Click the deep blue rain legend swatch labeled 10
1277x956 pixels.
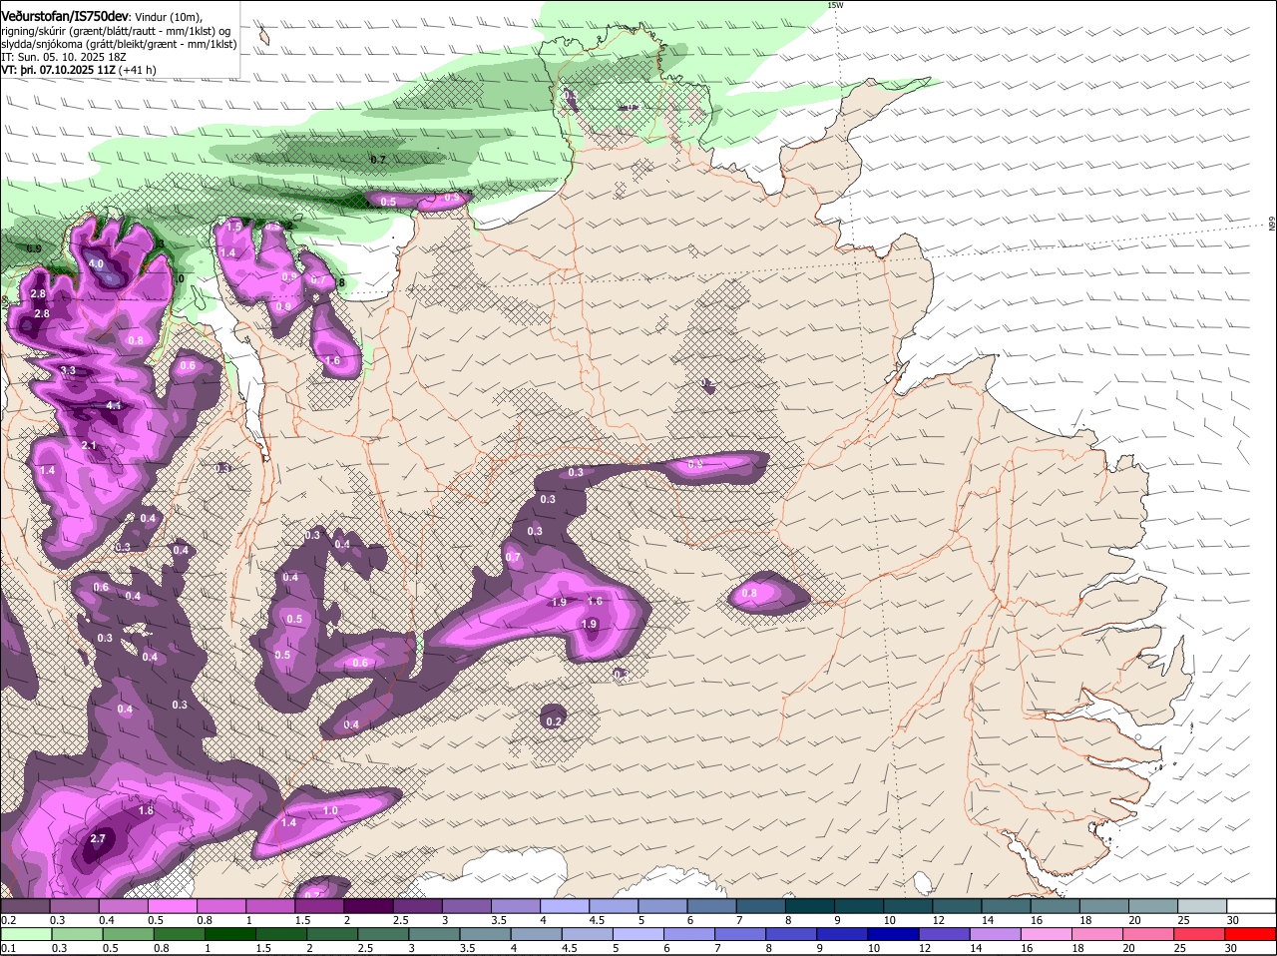click(893, 934)
